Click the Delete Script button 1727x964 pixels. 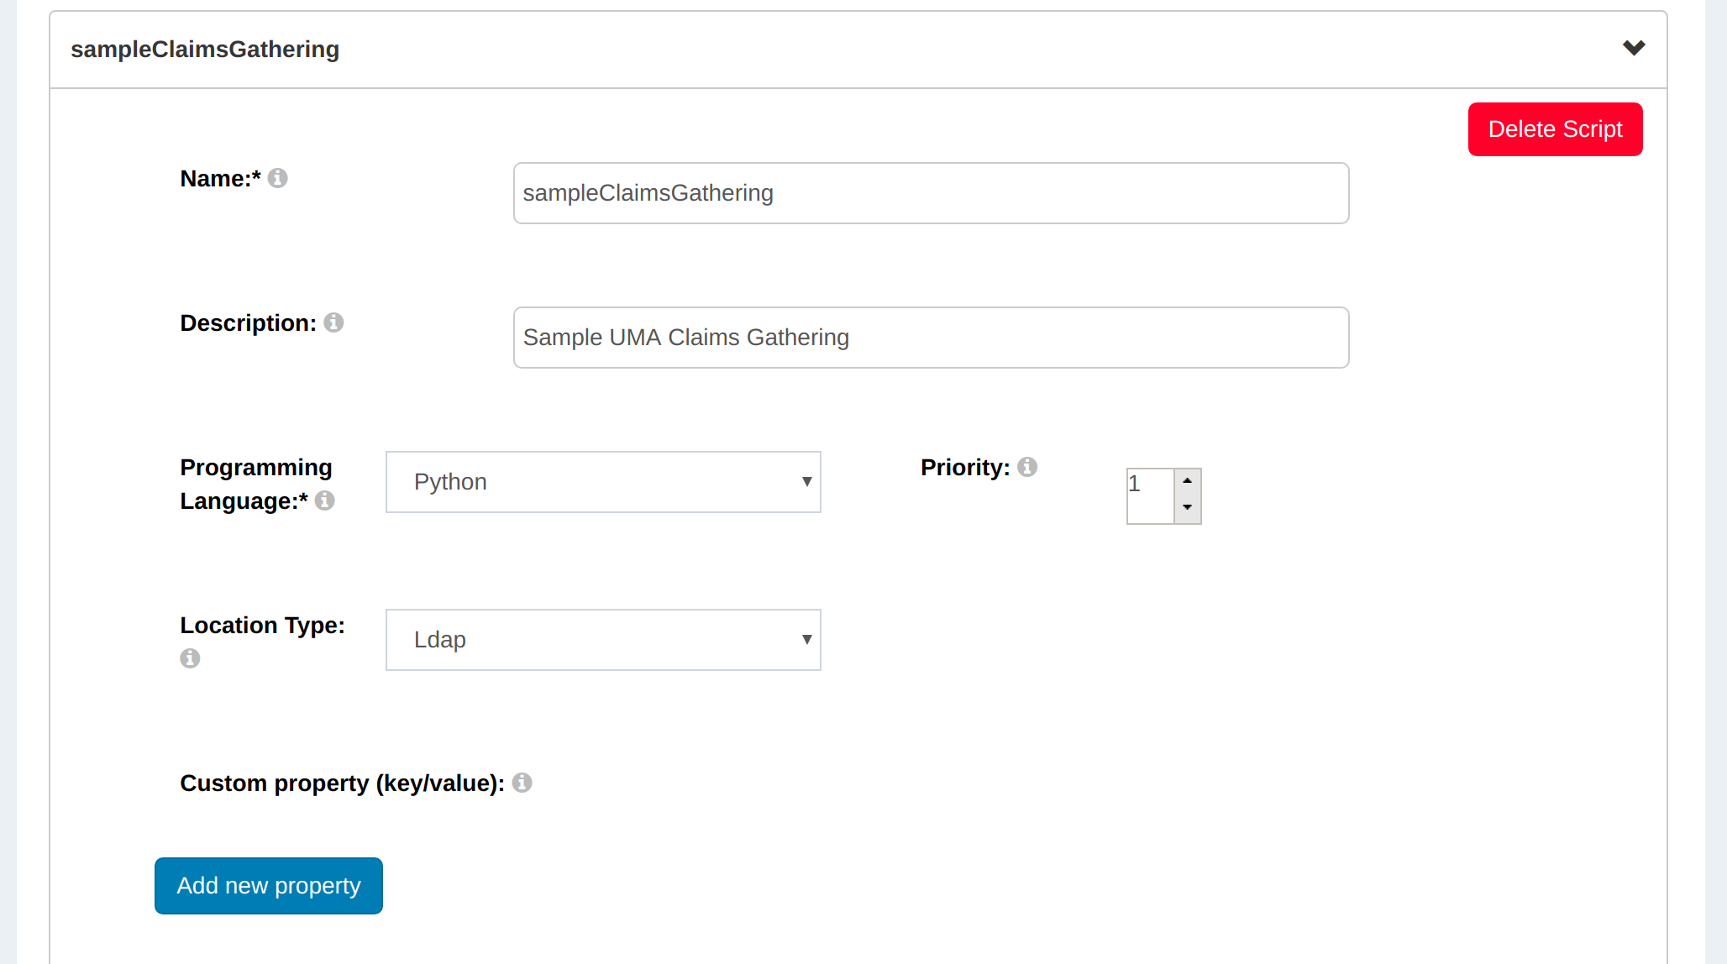click(x=1555, y=128)
